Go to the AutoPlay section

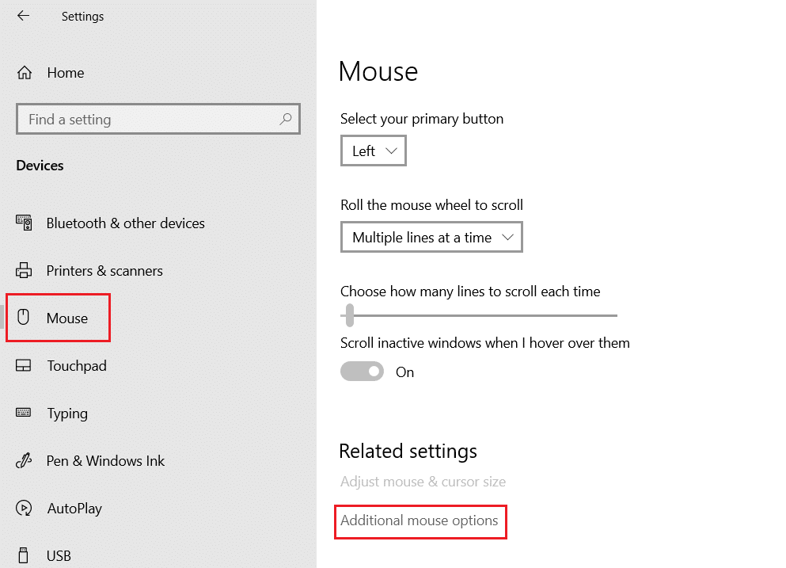pyautogui.click(x=74, y=509)
